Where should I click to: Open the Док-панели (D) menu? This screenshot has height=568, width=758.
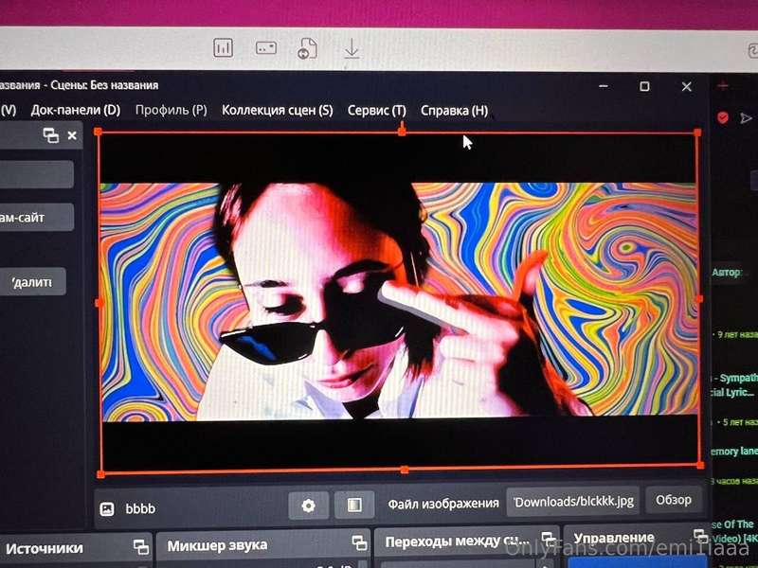click(76, 110)
